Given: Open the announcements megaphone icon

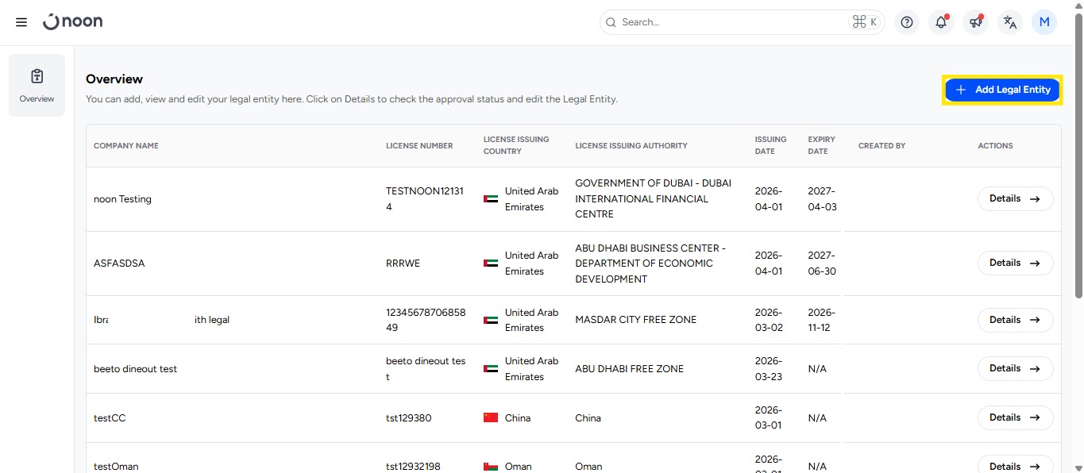Looking at the screenshot, I should [x=975, y=22].
